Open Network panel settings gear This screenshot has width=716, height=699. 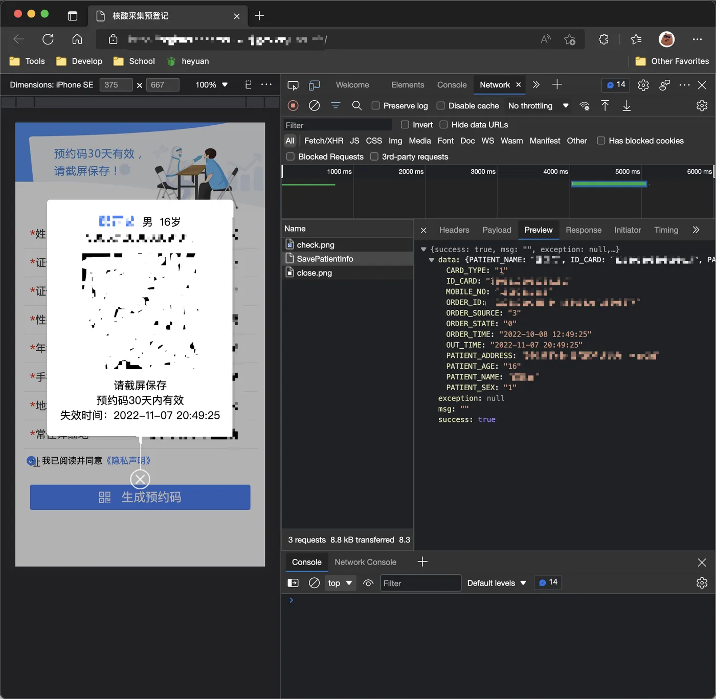(702, 105)
